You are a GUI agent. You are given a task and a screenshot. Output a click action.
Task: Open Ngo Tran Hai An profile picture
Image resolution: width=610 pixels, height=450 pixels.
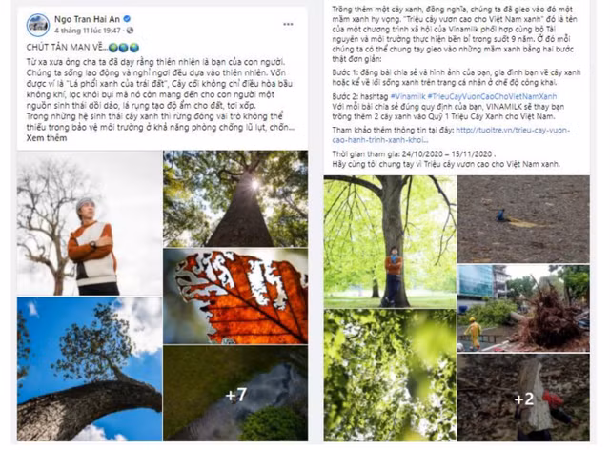[x=38, y=25]
